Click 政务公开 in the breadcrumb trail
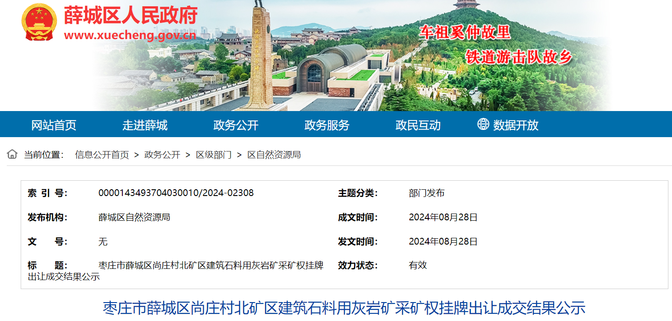Screen dimensions: 672x321 click(162, 155)
